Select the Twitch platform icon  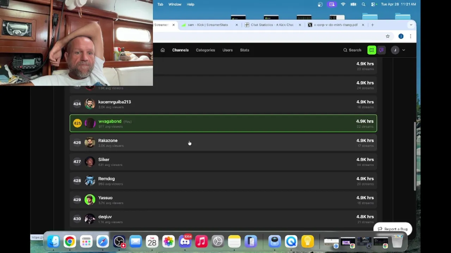click(x=381, y=50)
